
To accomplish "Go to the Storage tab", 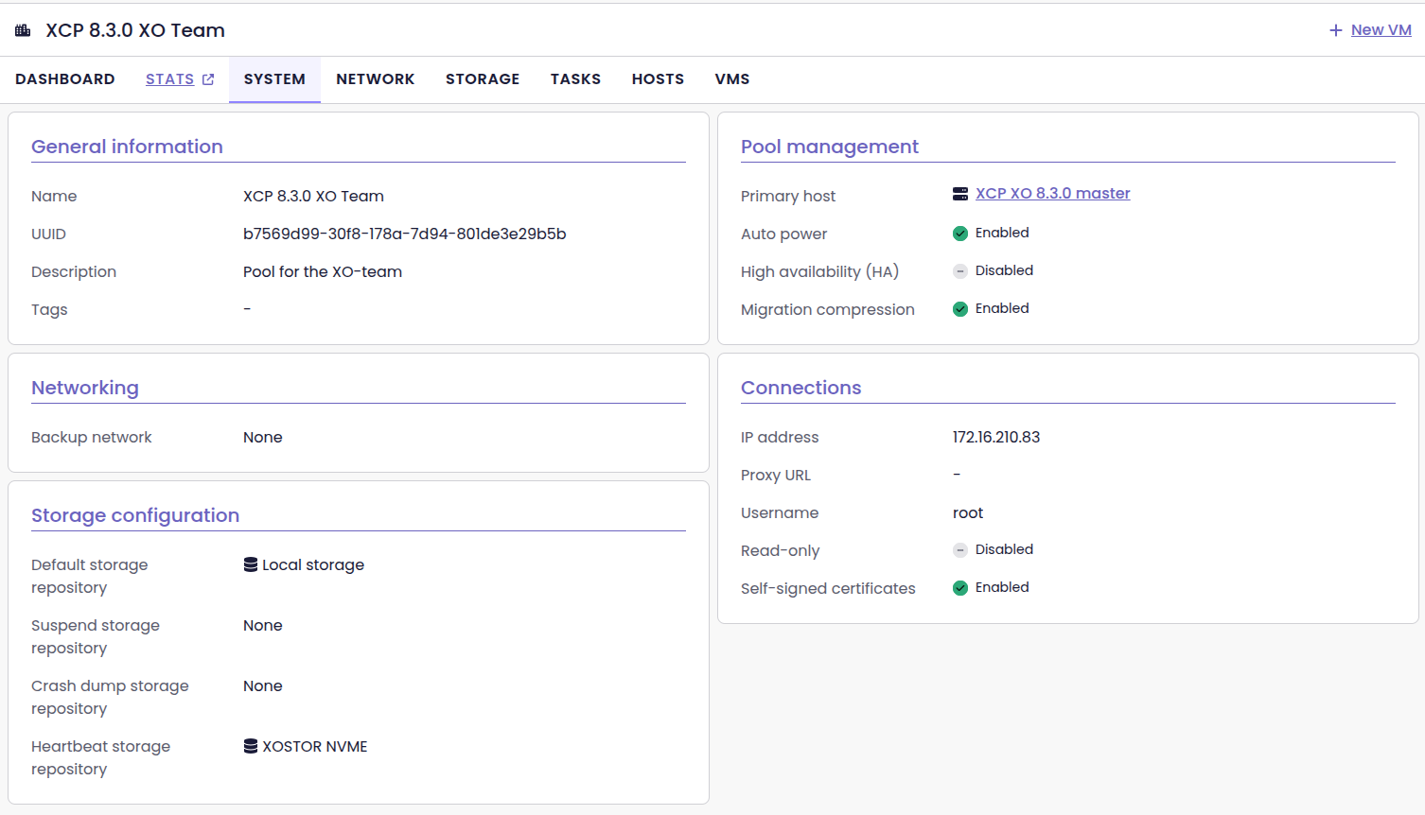I will (483, 79).
